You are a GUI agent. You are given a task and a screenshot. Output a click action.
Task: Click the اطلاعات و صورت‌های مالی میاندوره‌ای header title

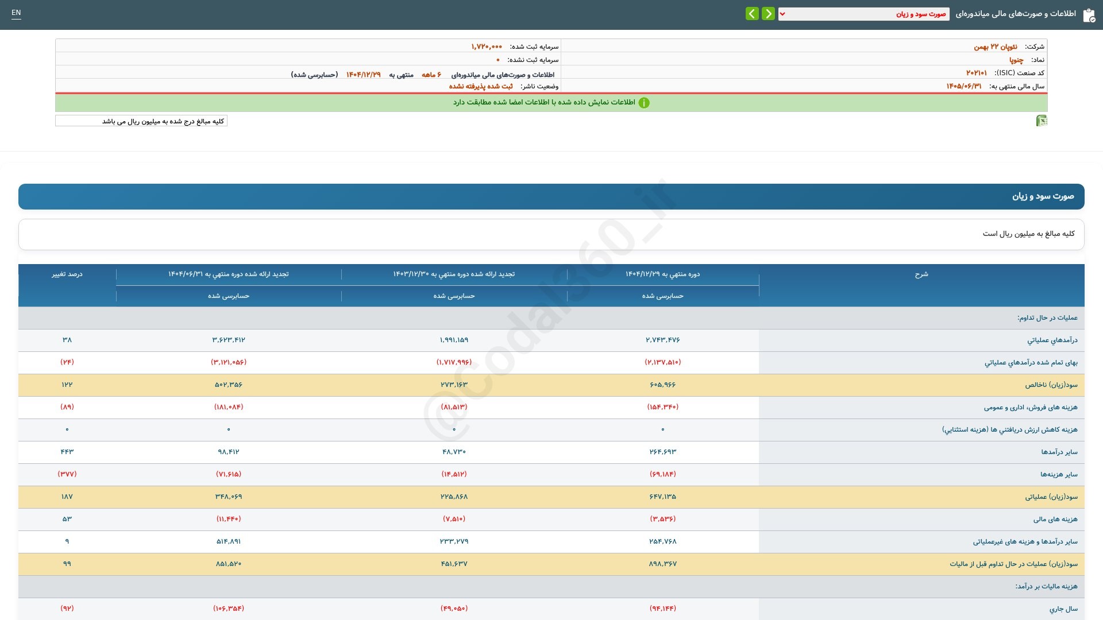point(1016,14)
